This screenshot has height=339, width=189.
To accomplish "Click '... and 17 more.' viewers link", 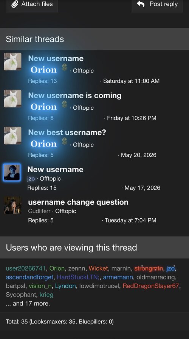I will pos(28,303).
